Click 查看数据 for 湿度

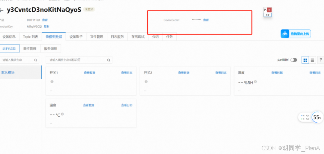point(277,73)
